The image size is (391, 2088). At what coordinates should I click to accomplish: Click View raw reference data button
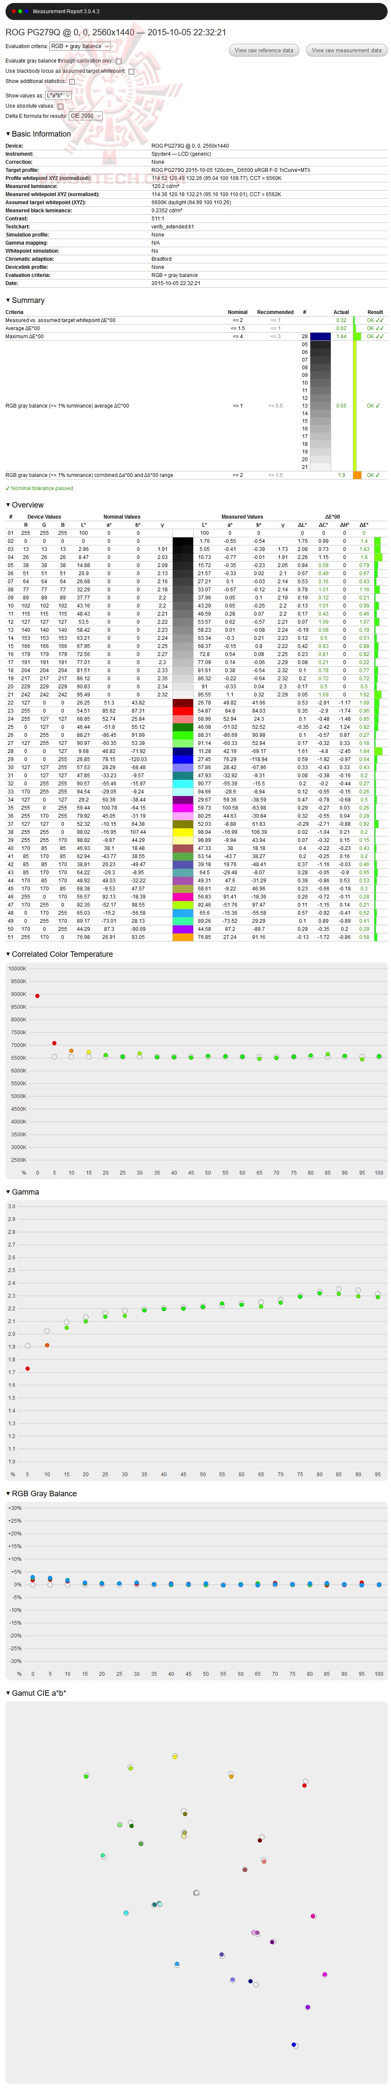tap(264, 50)
